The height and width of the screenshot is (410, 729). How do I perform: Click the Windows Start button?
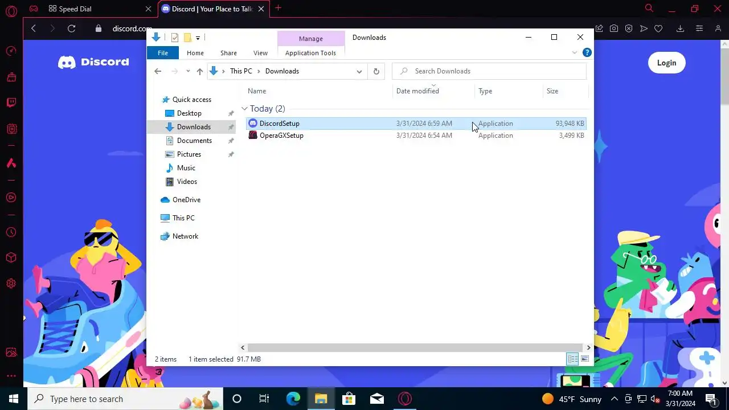coord(14,399)
